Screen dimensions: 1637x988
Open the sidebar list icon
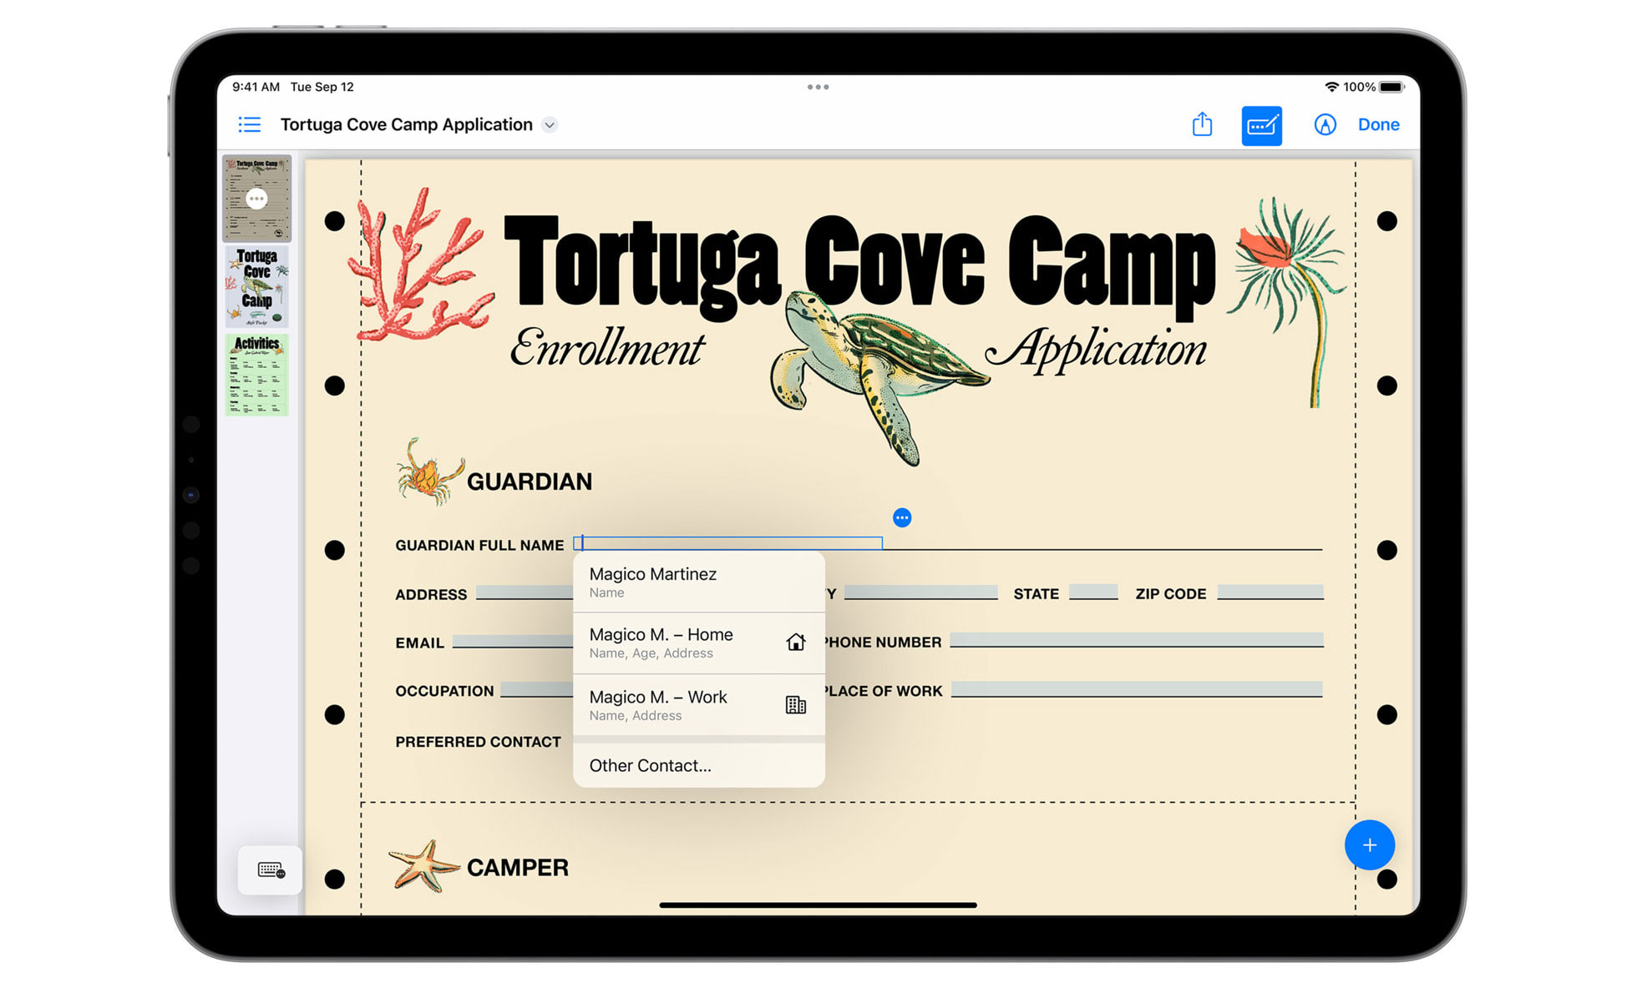(x=249, y=125)
